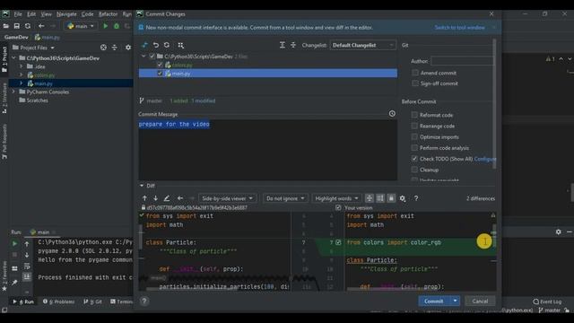This screenshot has height=323, width=574.
Task: Click locate target icon in Project panel
Action: pyautogui.click(x=104, y=48)
